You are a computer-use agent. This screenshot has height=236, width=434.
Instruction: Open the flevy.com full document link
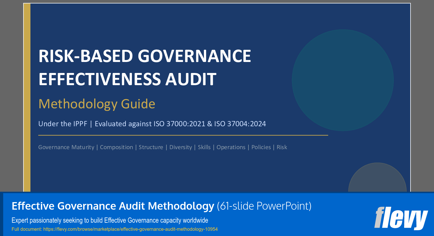pos(130,230)
